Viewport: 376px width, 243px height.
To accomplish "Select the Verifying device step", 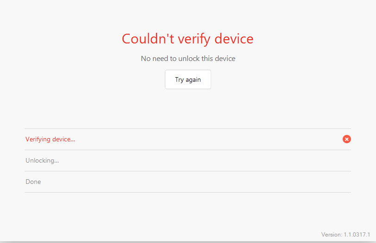I will pyautogui.click(x=50, y=140).
